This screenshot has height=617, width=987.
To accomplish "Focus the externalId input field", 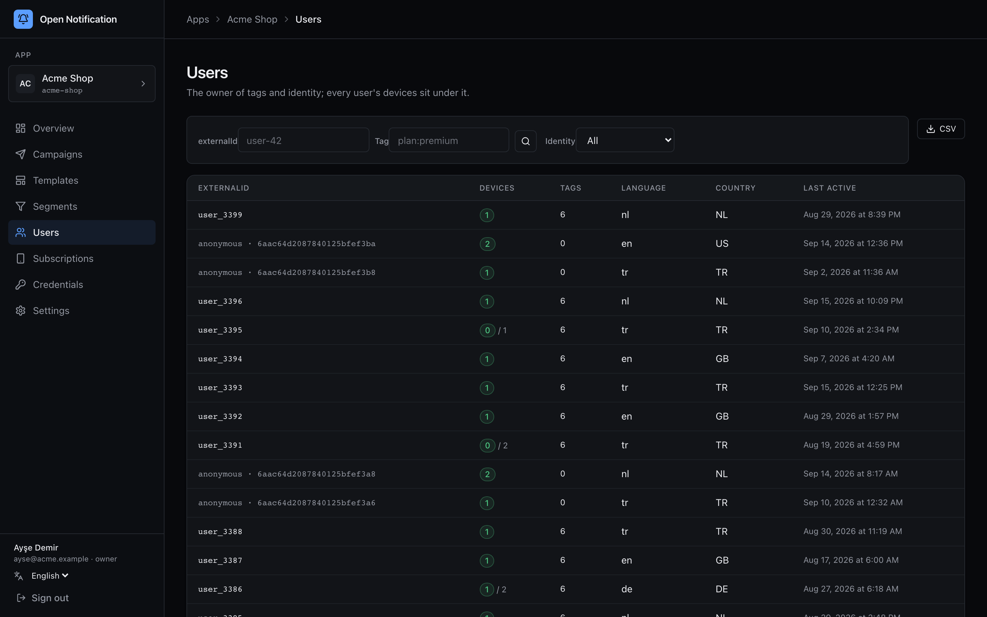I will (x=303, y=140).
